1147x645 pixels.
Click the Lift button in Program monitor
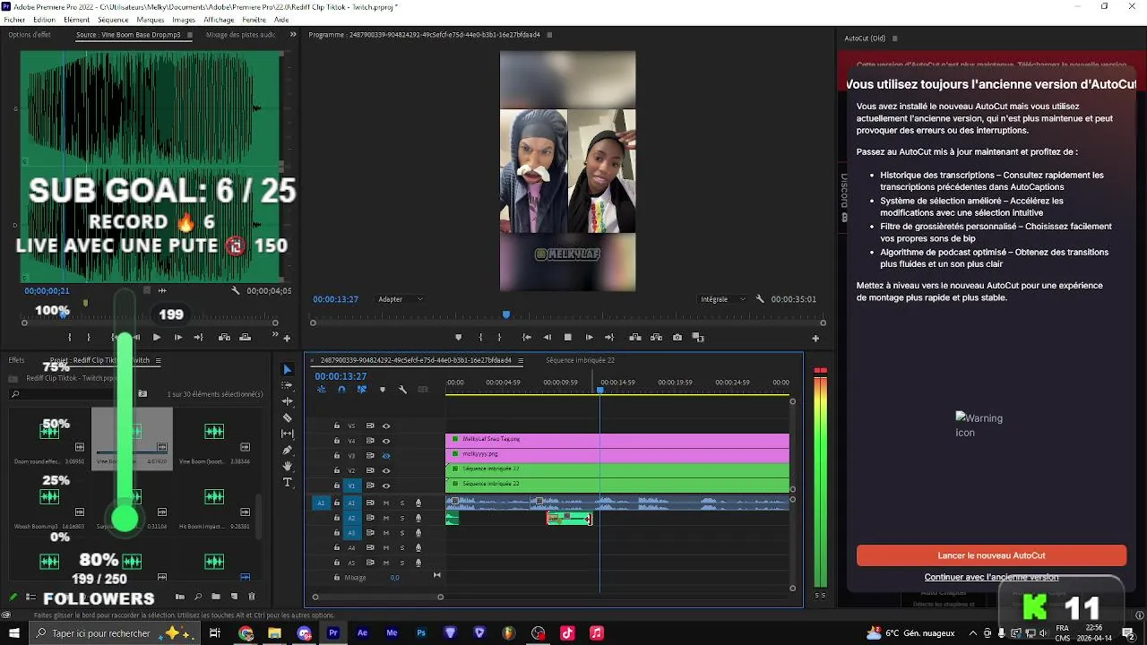click(x=635, y=338)
